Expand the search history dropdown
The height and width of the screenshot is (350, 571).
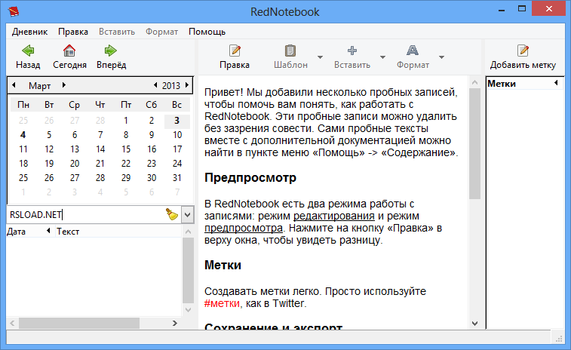pos(188,214)
